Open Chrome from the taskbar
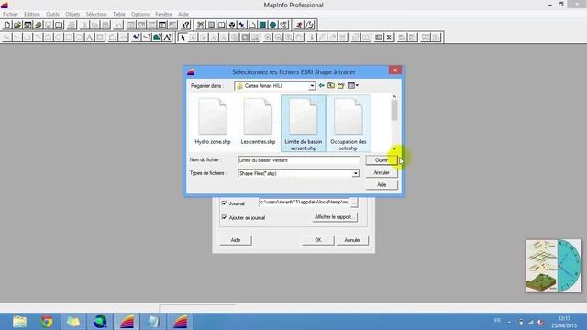The image size is (587, 330). coord(47,322)
